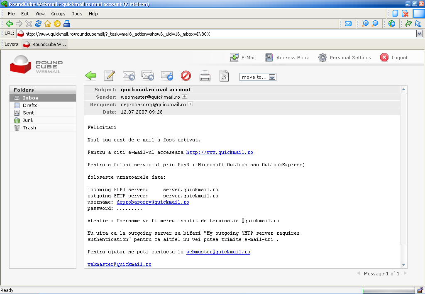The image size is (425, 294).
Task: Click the date value '12.07.2007 09:28'
Action: (x=142, y=112)
